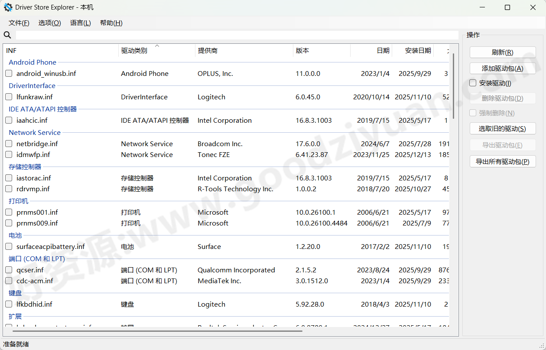Check the lfunkraw.inf Logitech driver

[x=8, y=97]
